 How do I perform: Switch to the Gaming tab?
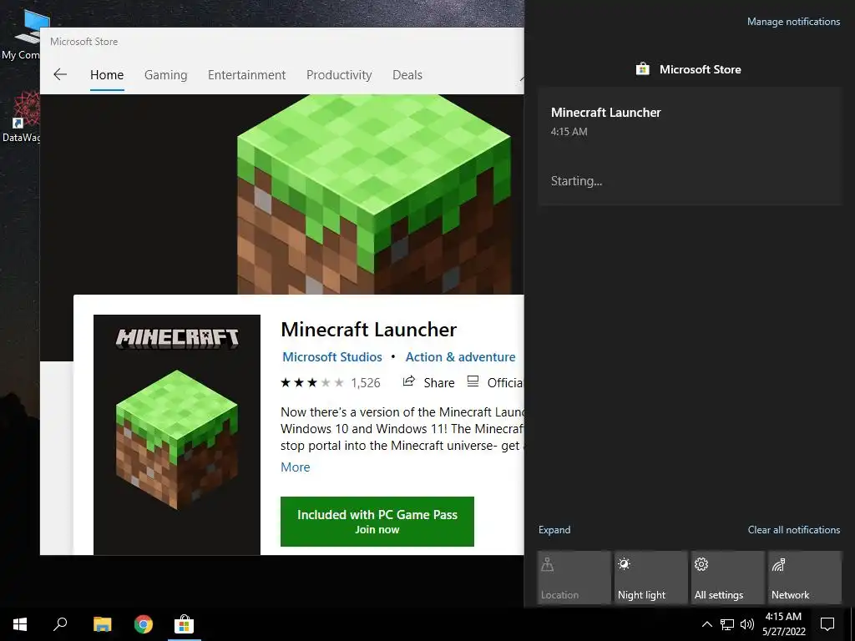pos(166,74)
